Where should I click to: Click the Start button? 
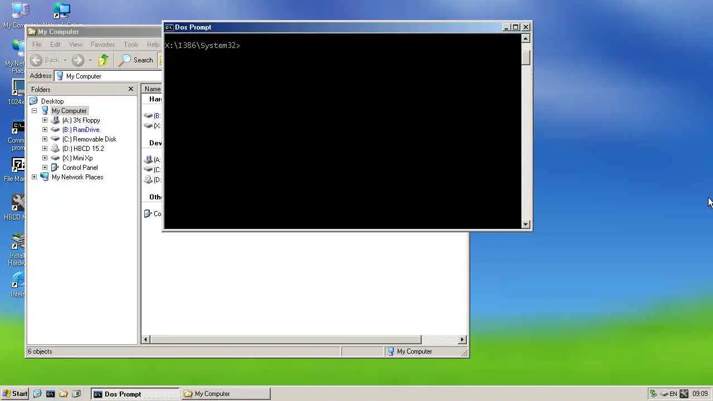pyautogui.click(x=15, y=394)
